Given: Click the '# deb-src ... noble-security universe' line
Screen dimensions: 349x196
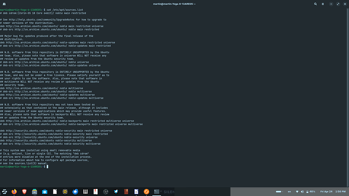Looking at the screenshot, I should pyautogui.click(x=49, y=137).
